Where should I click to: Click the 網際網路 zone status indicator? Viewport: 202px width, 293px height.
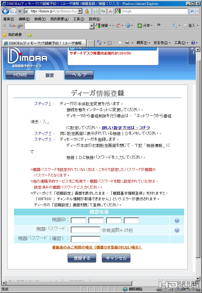133,289
